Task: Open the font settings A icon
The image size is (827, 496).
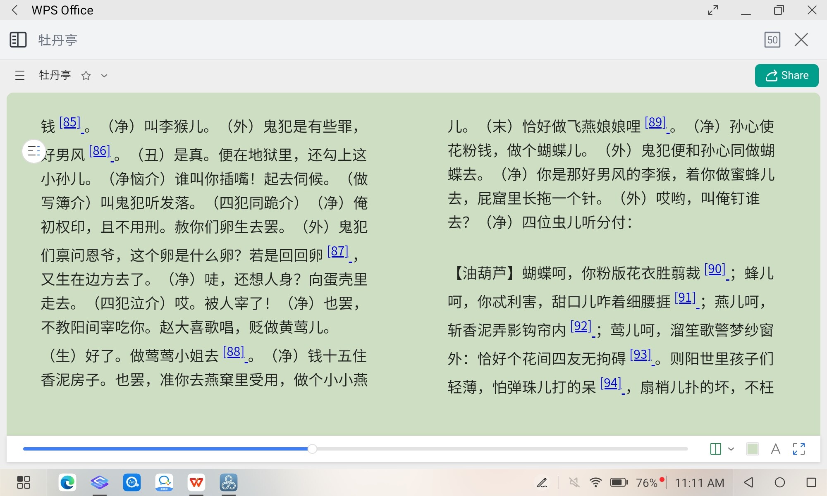Action: (776, 449)
